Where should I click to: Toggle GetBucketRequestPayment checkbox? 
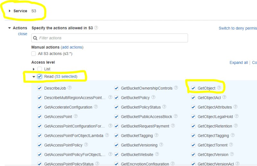(x=116, y=126)
